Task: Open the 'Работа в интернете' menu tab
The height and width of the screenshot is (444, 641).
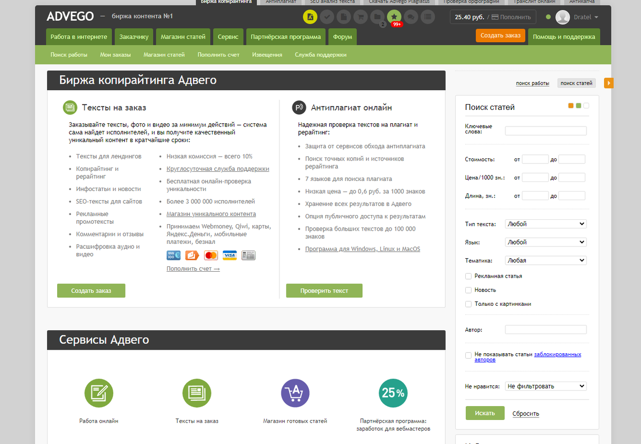Action: 80,37
